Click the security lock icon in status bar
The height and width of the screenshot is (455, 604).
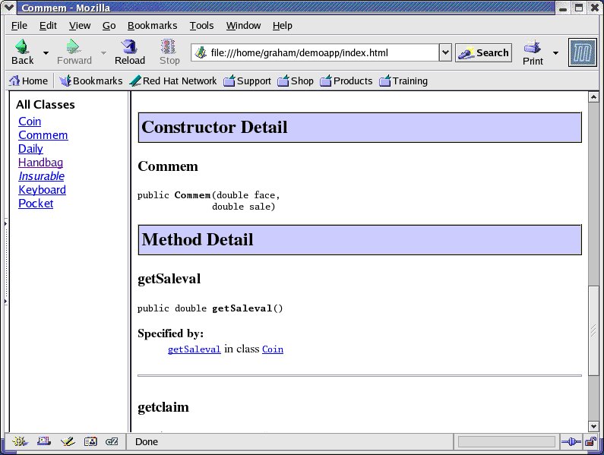pyautogui.click(x=590, y=441)
